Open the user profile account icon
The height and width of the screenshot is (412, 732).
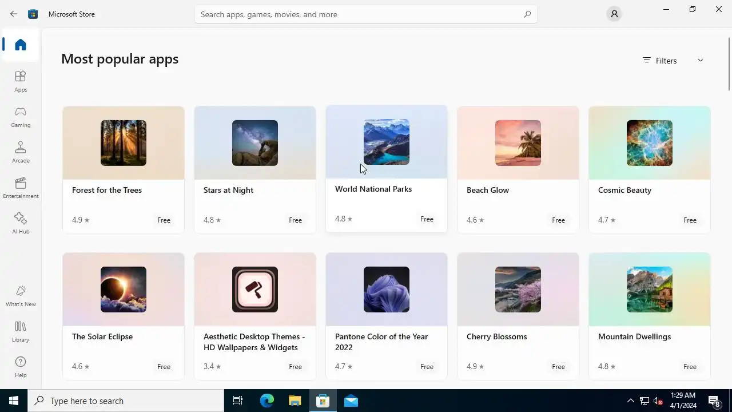[614, 14]
